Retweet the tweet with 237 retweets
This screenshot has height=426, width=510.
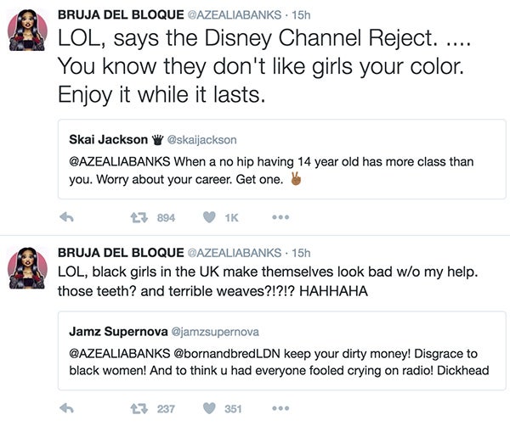point(134,409)
